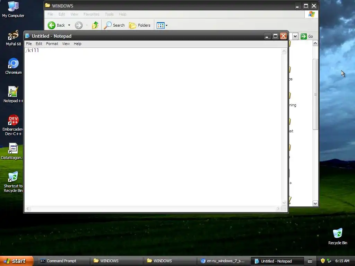Open My Computer desktop icon
The height and width of the screenshot is (266, 355).
pos(13,9)
